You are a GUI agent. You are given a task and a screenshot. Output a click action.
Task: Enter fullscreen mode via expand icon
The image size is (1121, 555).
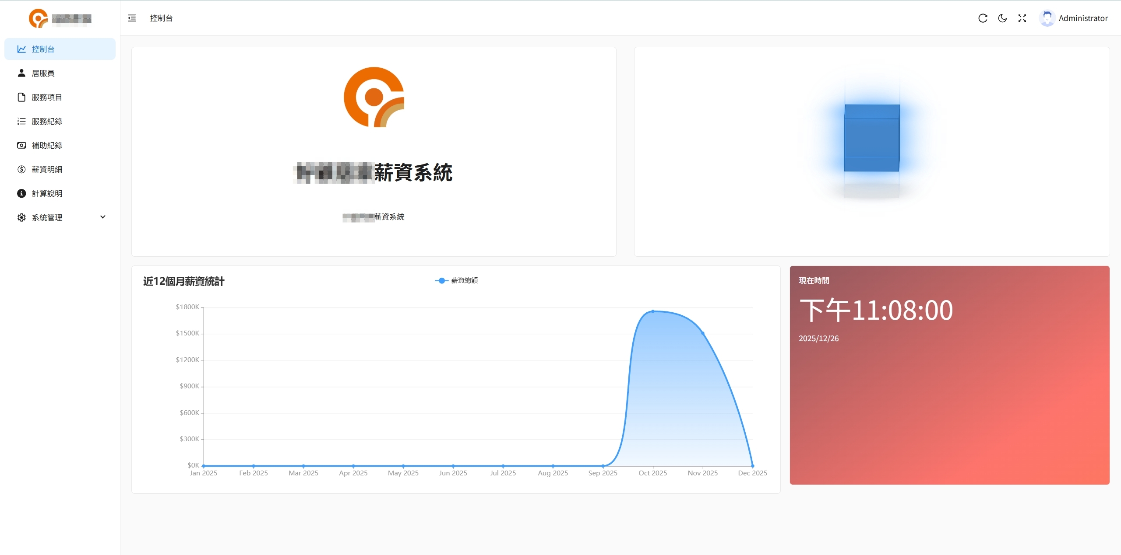1022,18
